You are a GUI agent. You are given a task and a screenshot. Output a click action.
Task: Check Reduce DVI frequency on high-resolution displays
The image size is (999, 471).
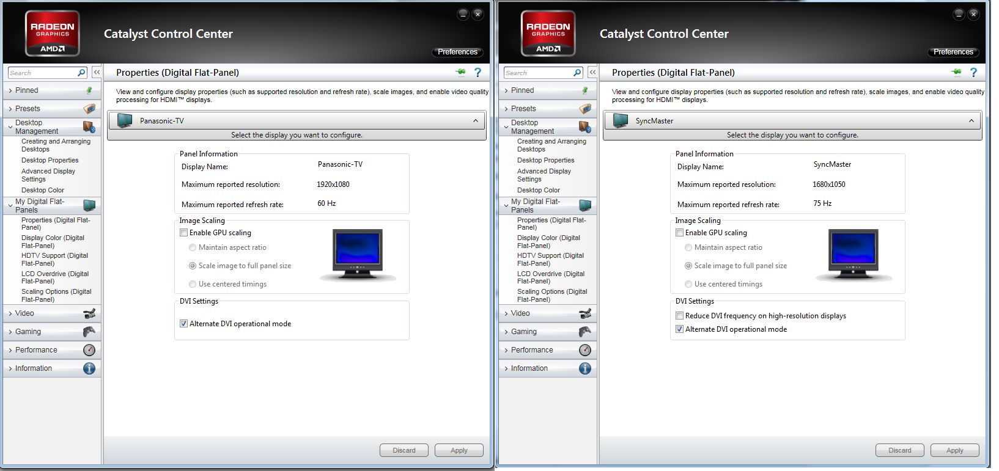679,316
